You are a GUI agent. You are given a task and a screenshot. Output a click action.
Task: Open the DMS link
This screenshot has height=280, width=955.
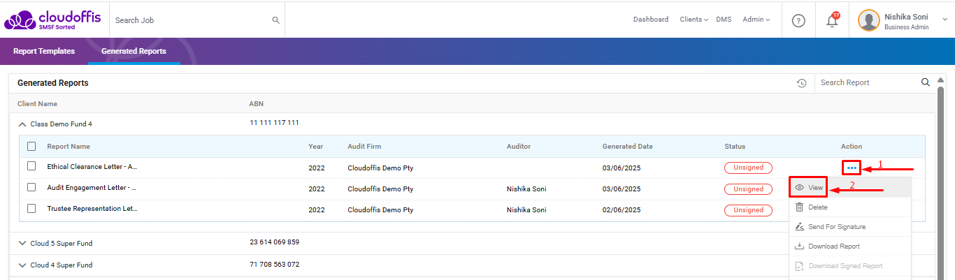(724, 20)
